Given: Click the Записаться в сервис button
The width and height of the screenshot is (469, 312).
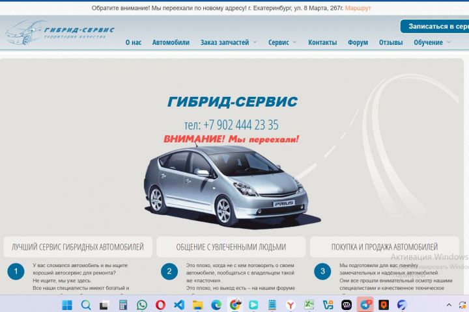Looking at the screenshot, I should (434, 26).
